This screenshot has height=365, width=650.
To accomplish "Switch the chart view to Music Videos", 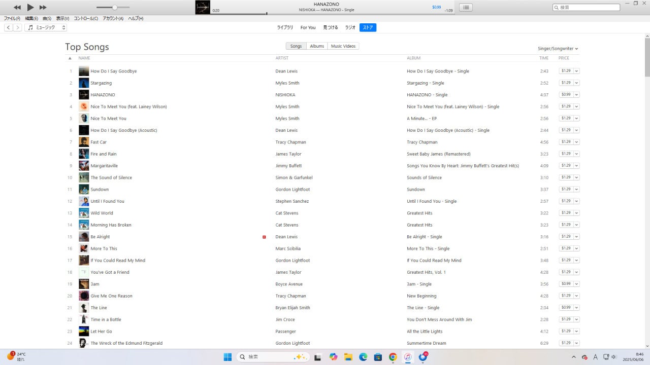I will point(343,46).
